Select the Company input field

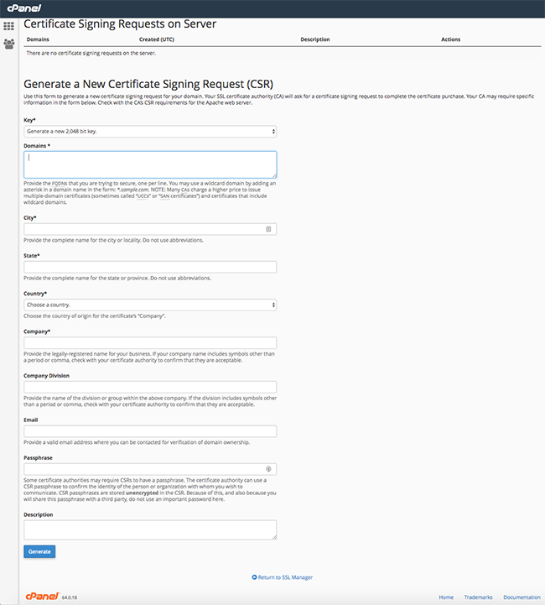(x=150, y=343)
